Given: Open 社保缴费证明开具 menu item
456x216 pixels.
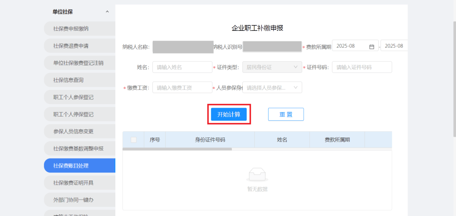Looking at the screenshot, I should tap(80, 183).
